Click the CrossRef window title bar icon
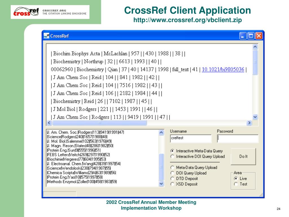Viewport: 289px width, 217px height. click(47, 36)
